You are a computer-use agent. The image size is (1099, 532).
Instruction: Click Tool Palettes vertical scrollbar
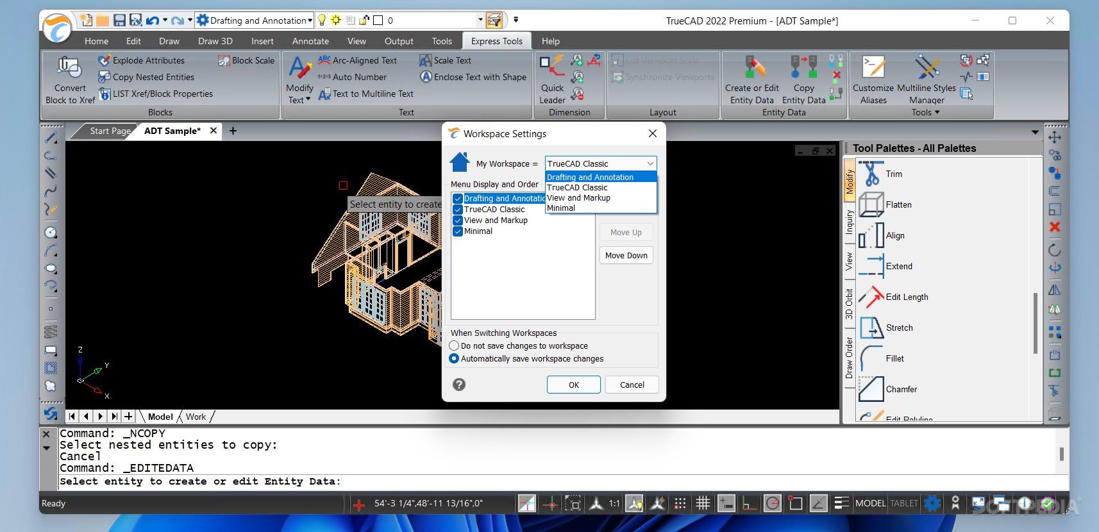[1035, 323]
